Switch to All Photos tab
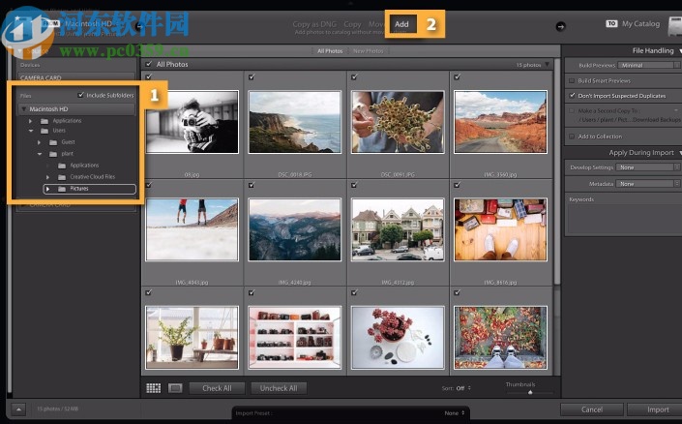Screen dimensions: 682x424 (x=330, y=51)
